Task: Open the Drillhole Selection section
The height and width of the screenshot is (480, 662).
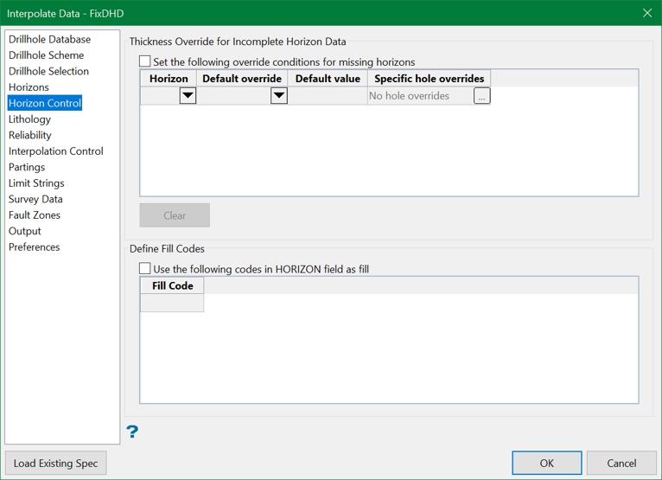Action: click(x=48, y=71)
